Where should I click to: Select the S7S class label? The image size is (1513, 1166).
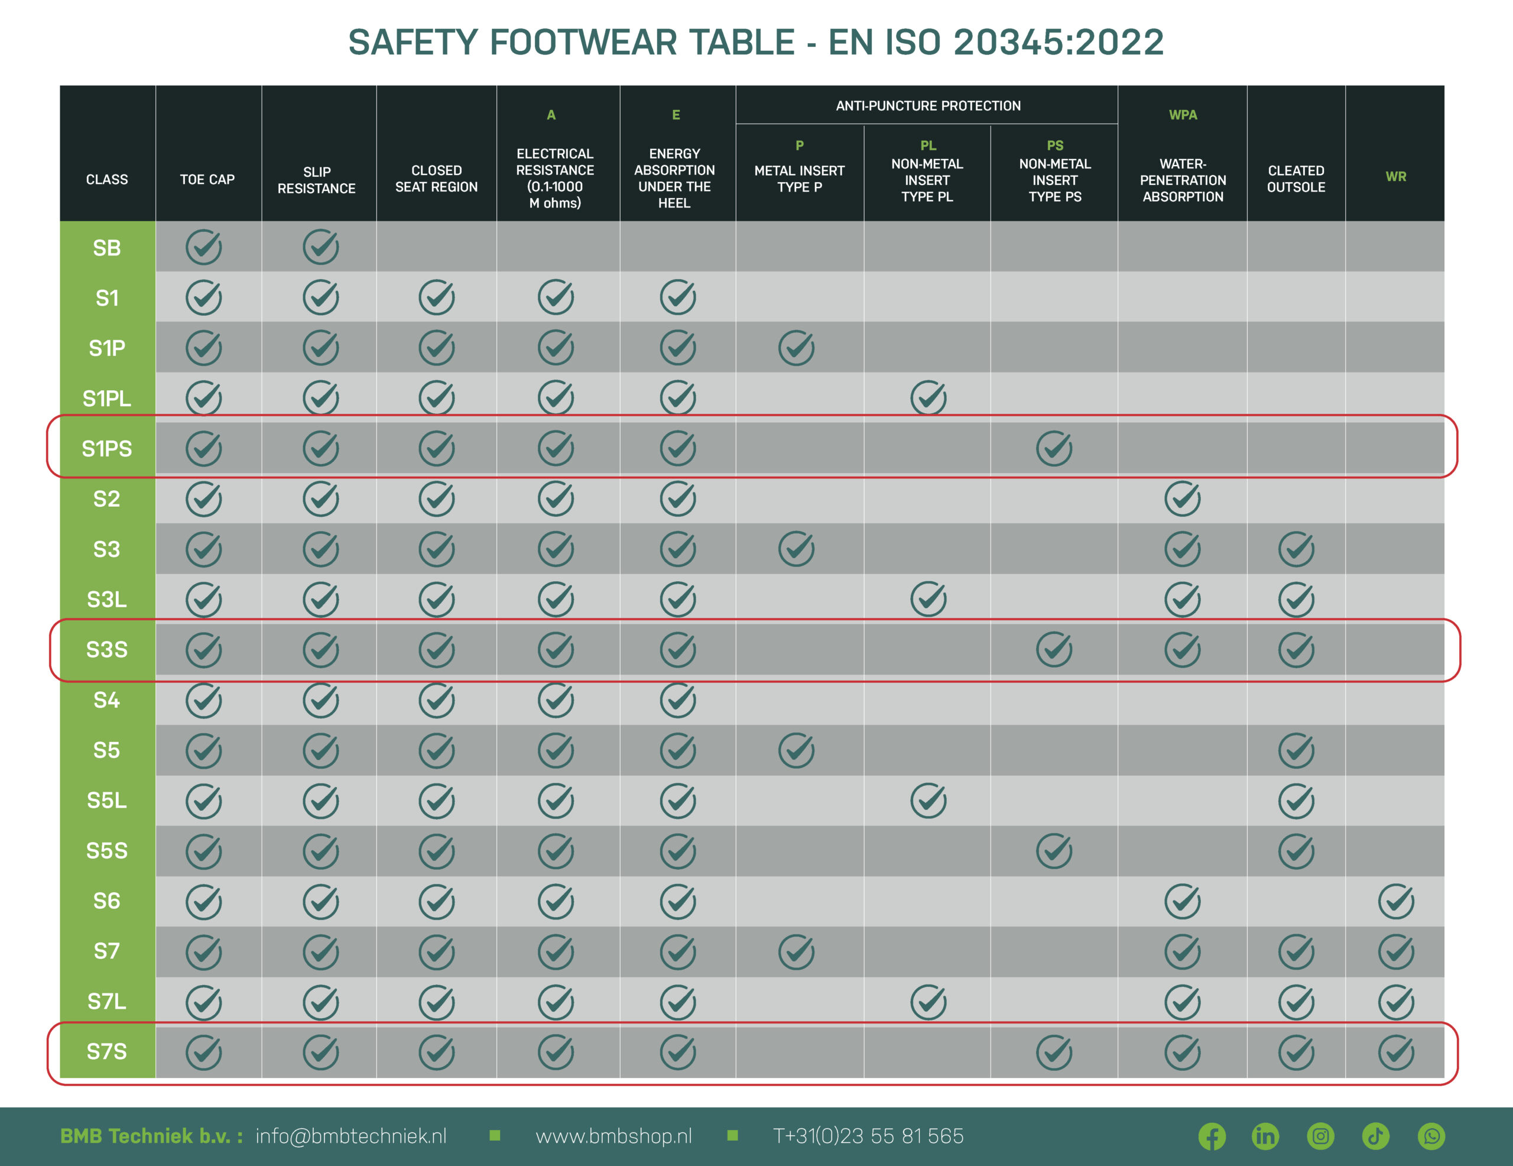[107, 1052]
